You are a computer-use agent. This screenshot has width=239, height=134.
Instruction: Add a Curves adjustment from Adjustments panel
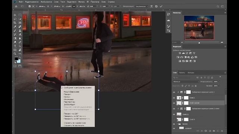[x=187, y=53]
